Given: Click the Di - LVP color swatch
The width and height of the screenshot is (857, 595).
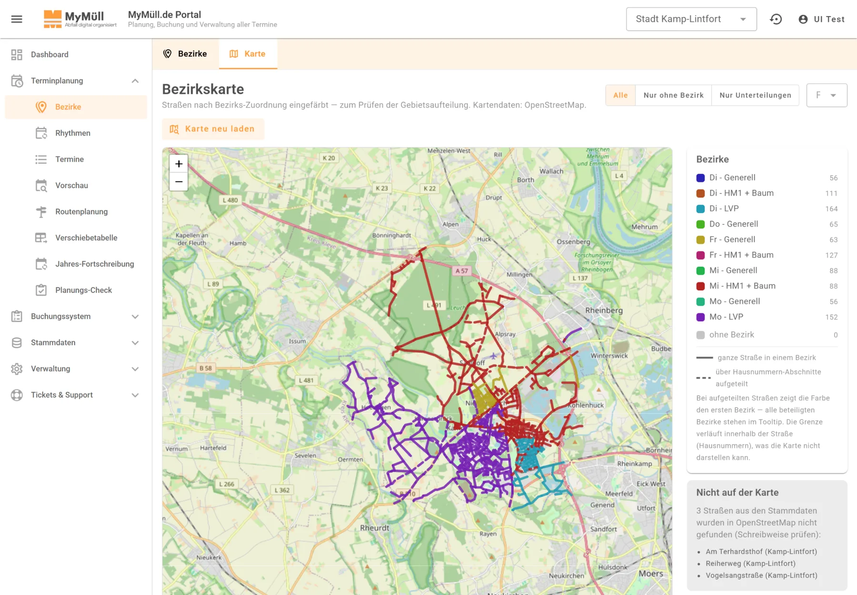Looking at the screenshot, I should point(700,209).
